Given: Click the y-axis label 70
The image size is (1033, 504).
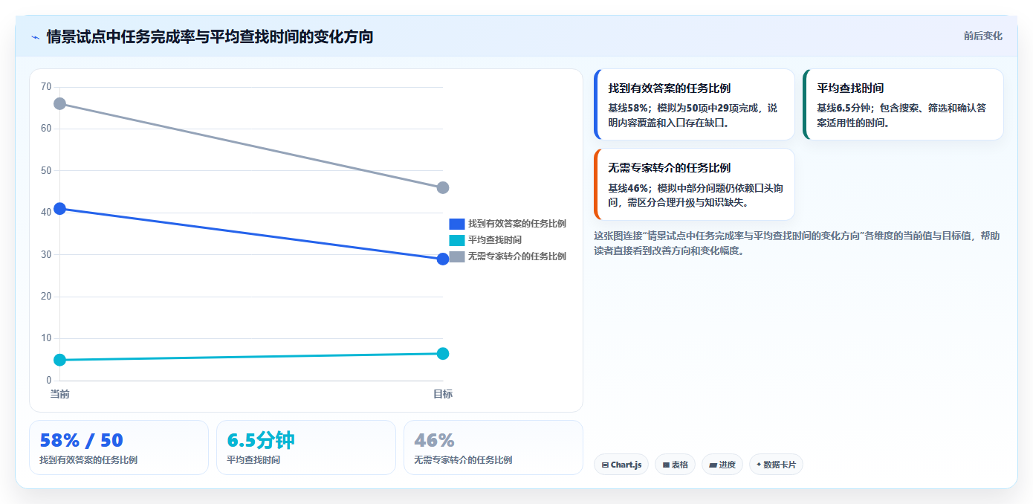Looking at the screenshot, I should [46, 87].
